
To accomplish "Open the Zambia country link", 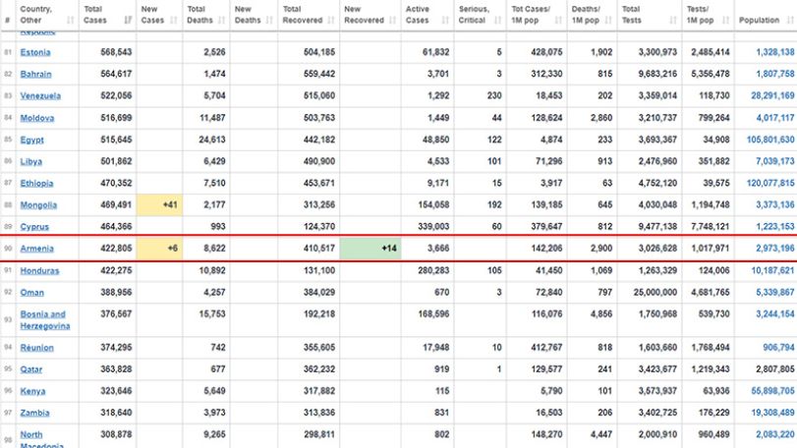I will click(x=35, y=413).
